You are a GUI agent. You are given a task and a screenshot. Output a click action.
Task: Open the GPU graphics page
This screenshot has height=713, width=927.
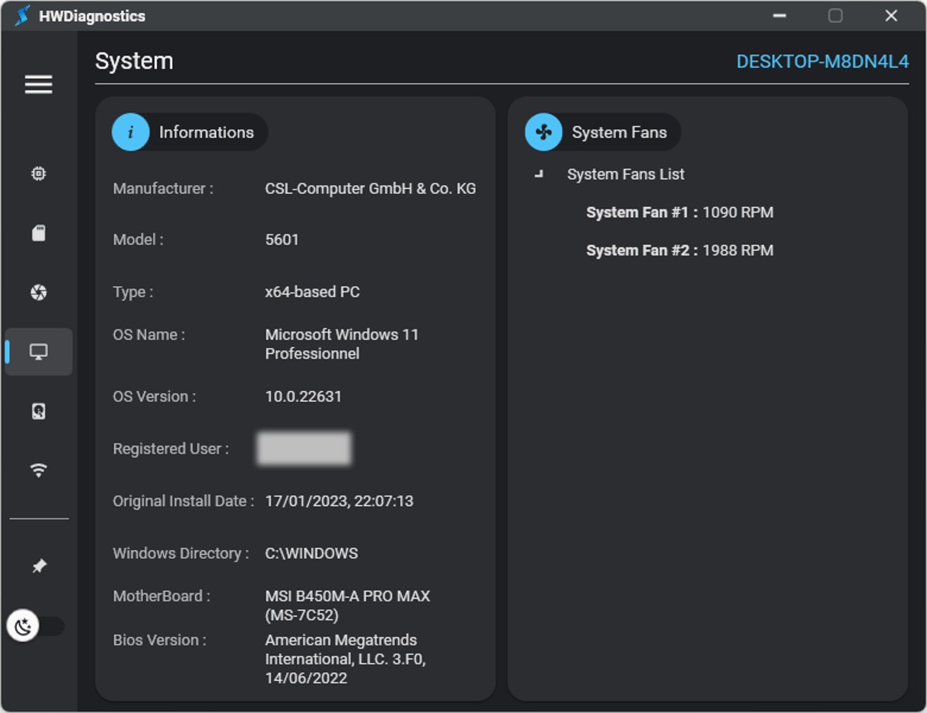click(38, 292)
